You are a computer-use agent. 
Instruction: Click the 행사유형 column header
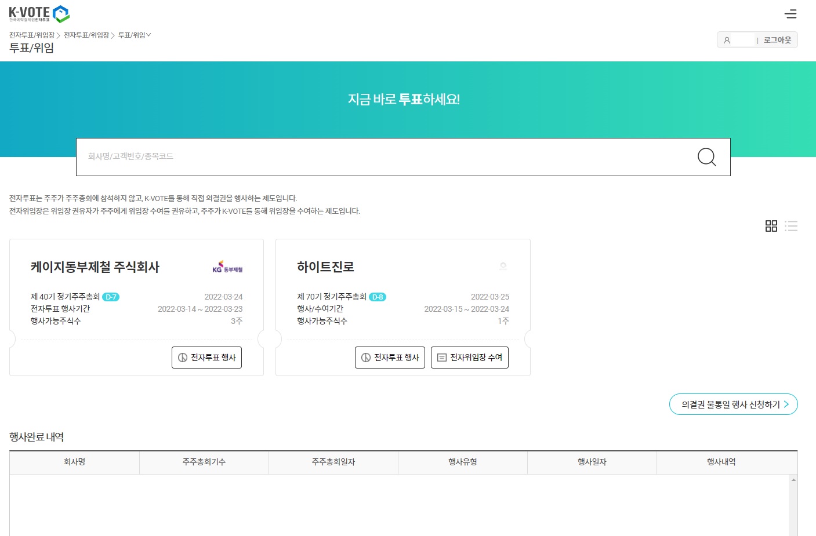pyautogui.click(x=463, y=462)
